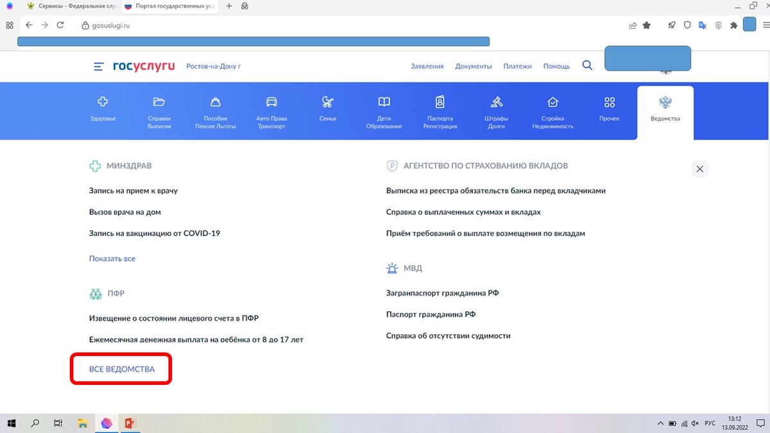The height and width of the screenshot is (433, 770).
Task: Open Windows Start menu
Action: point(12,423)
